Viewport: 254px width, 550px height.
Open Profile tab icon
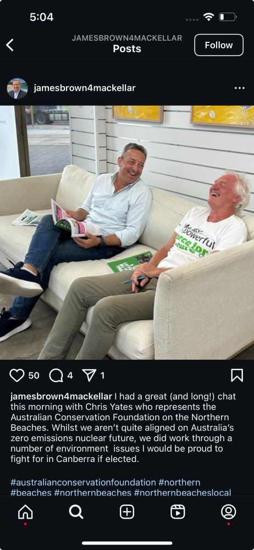228,512
